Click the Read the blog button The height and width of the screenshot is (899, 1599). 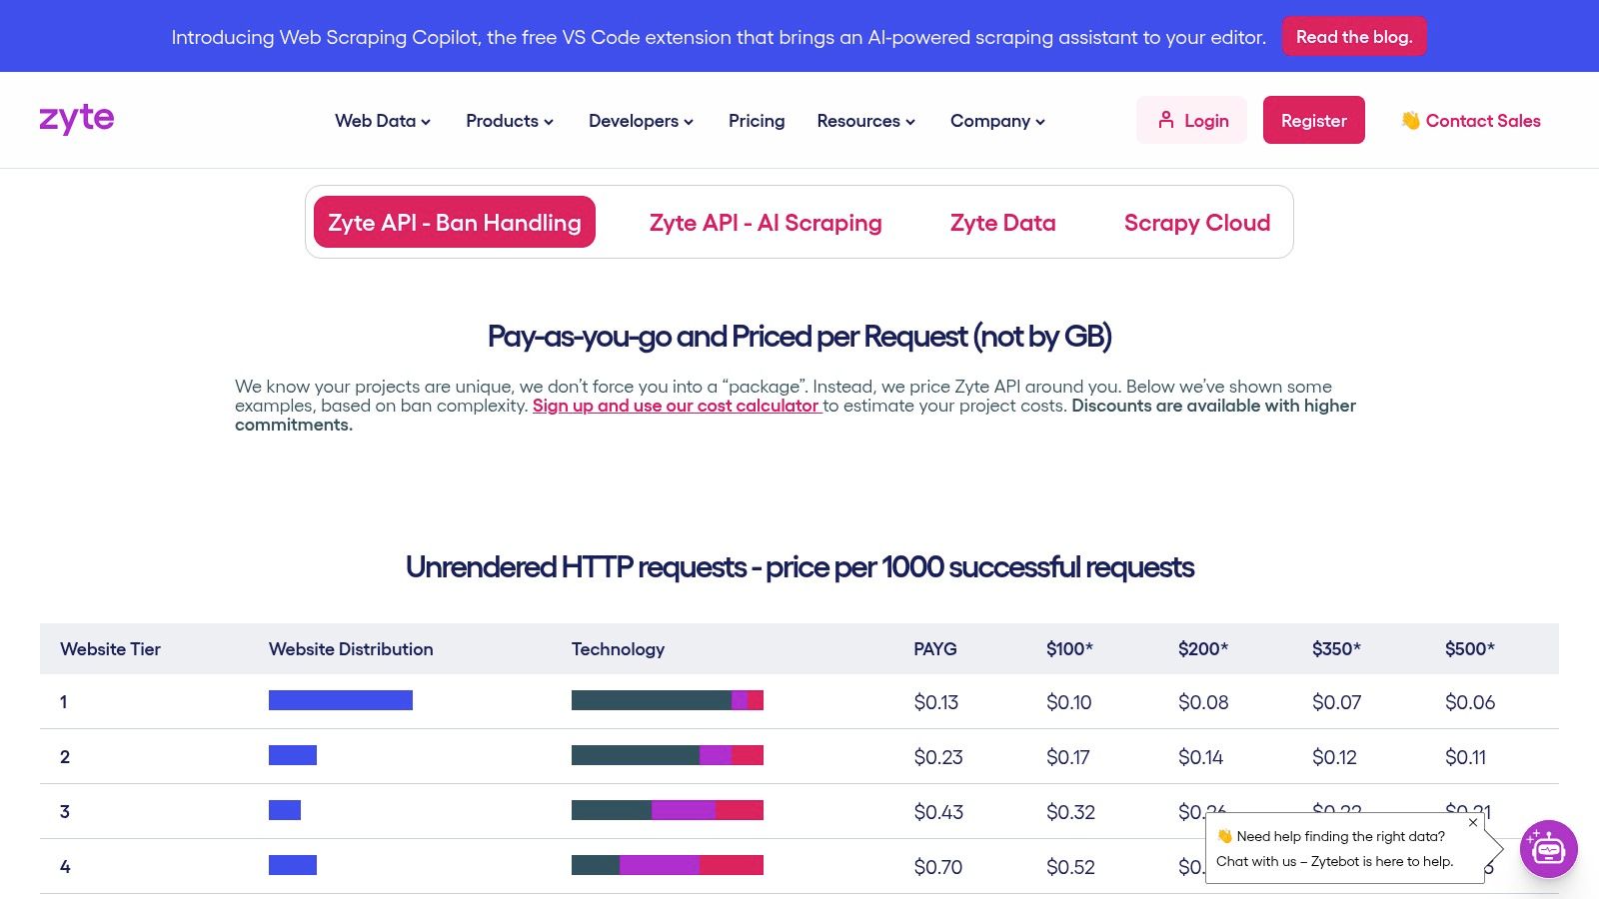click(1354, 36)
